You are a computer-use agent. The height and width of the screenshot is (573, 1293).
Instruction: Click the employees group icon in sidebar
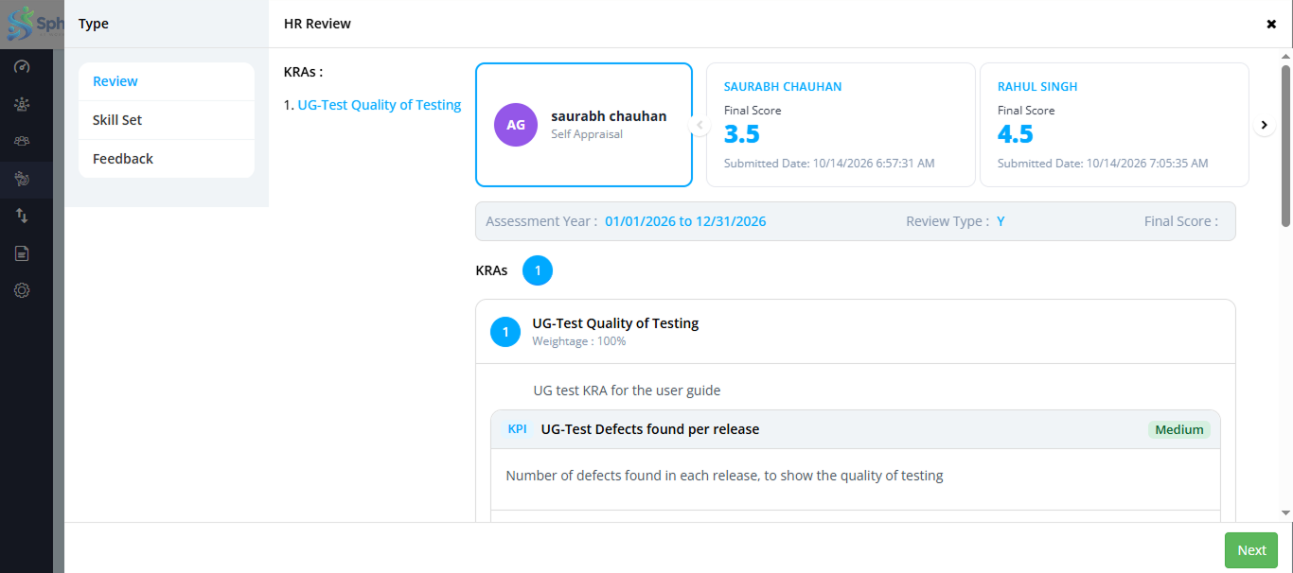(x=22, y=104)
